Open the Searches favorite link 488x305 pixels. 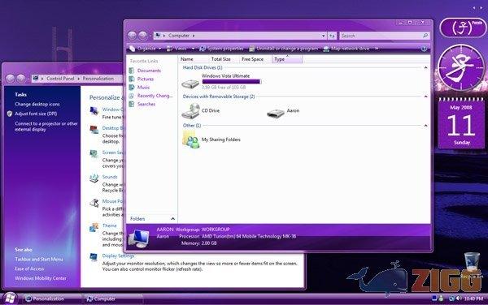pos(146,104)
